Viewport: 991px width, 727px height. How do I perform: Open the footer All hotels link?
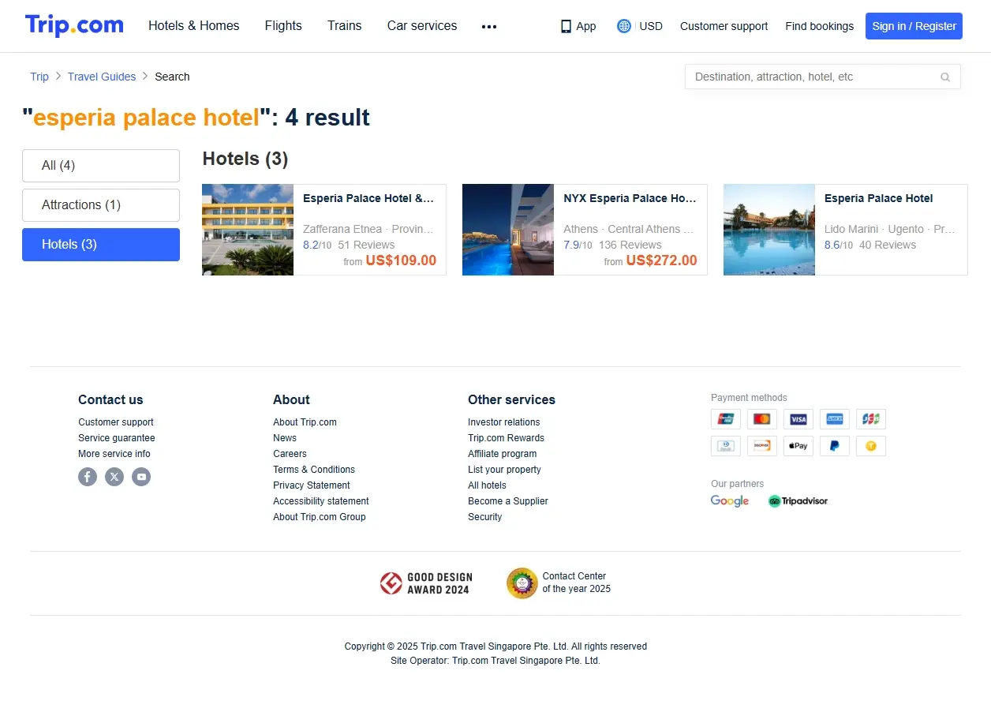point(487,485)
